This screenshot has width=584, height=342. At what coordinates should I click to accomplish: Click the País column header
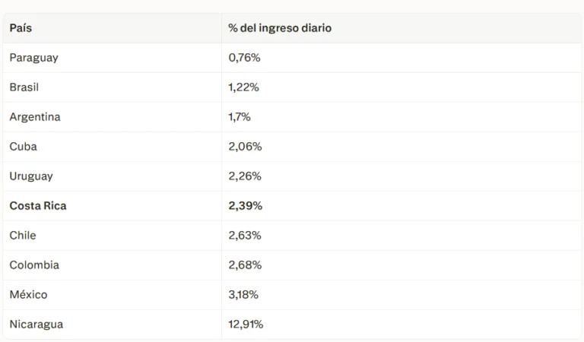click(x=21, y=28)
